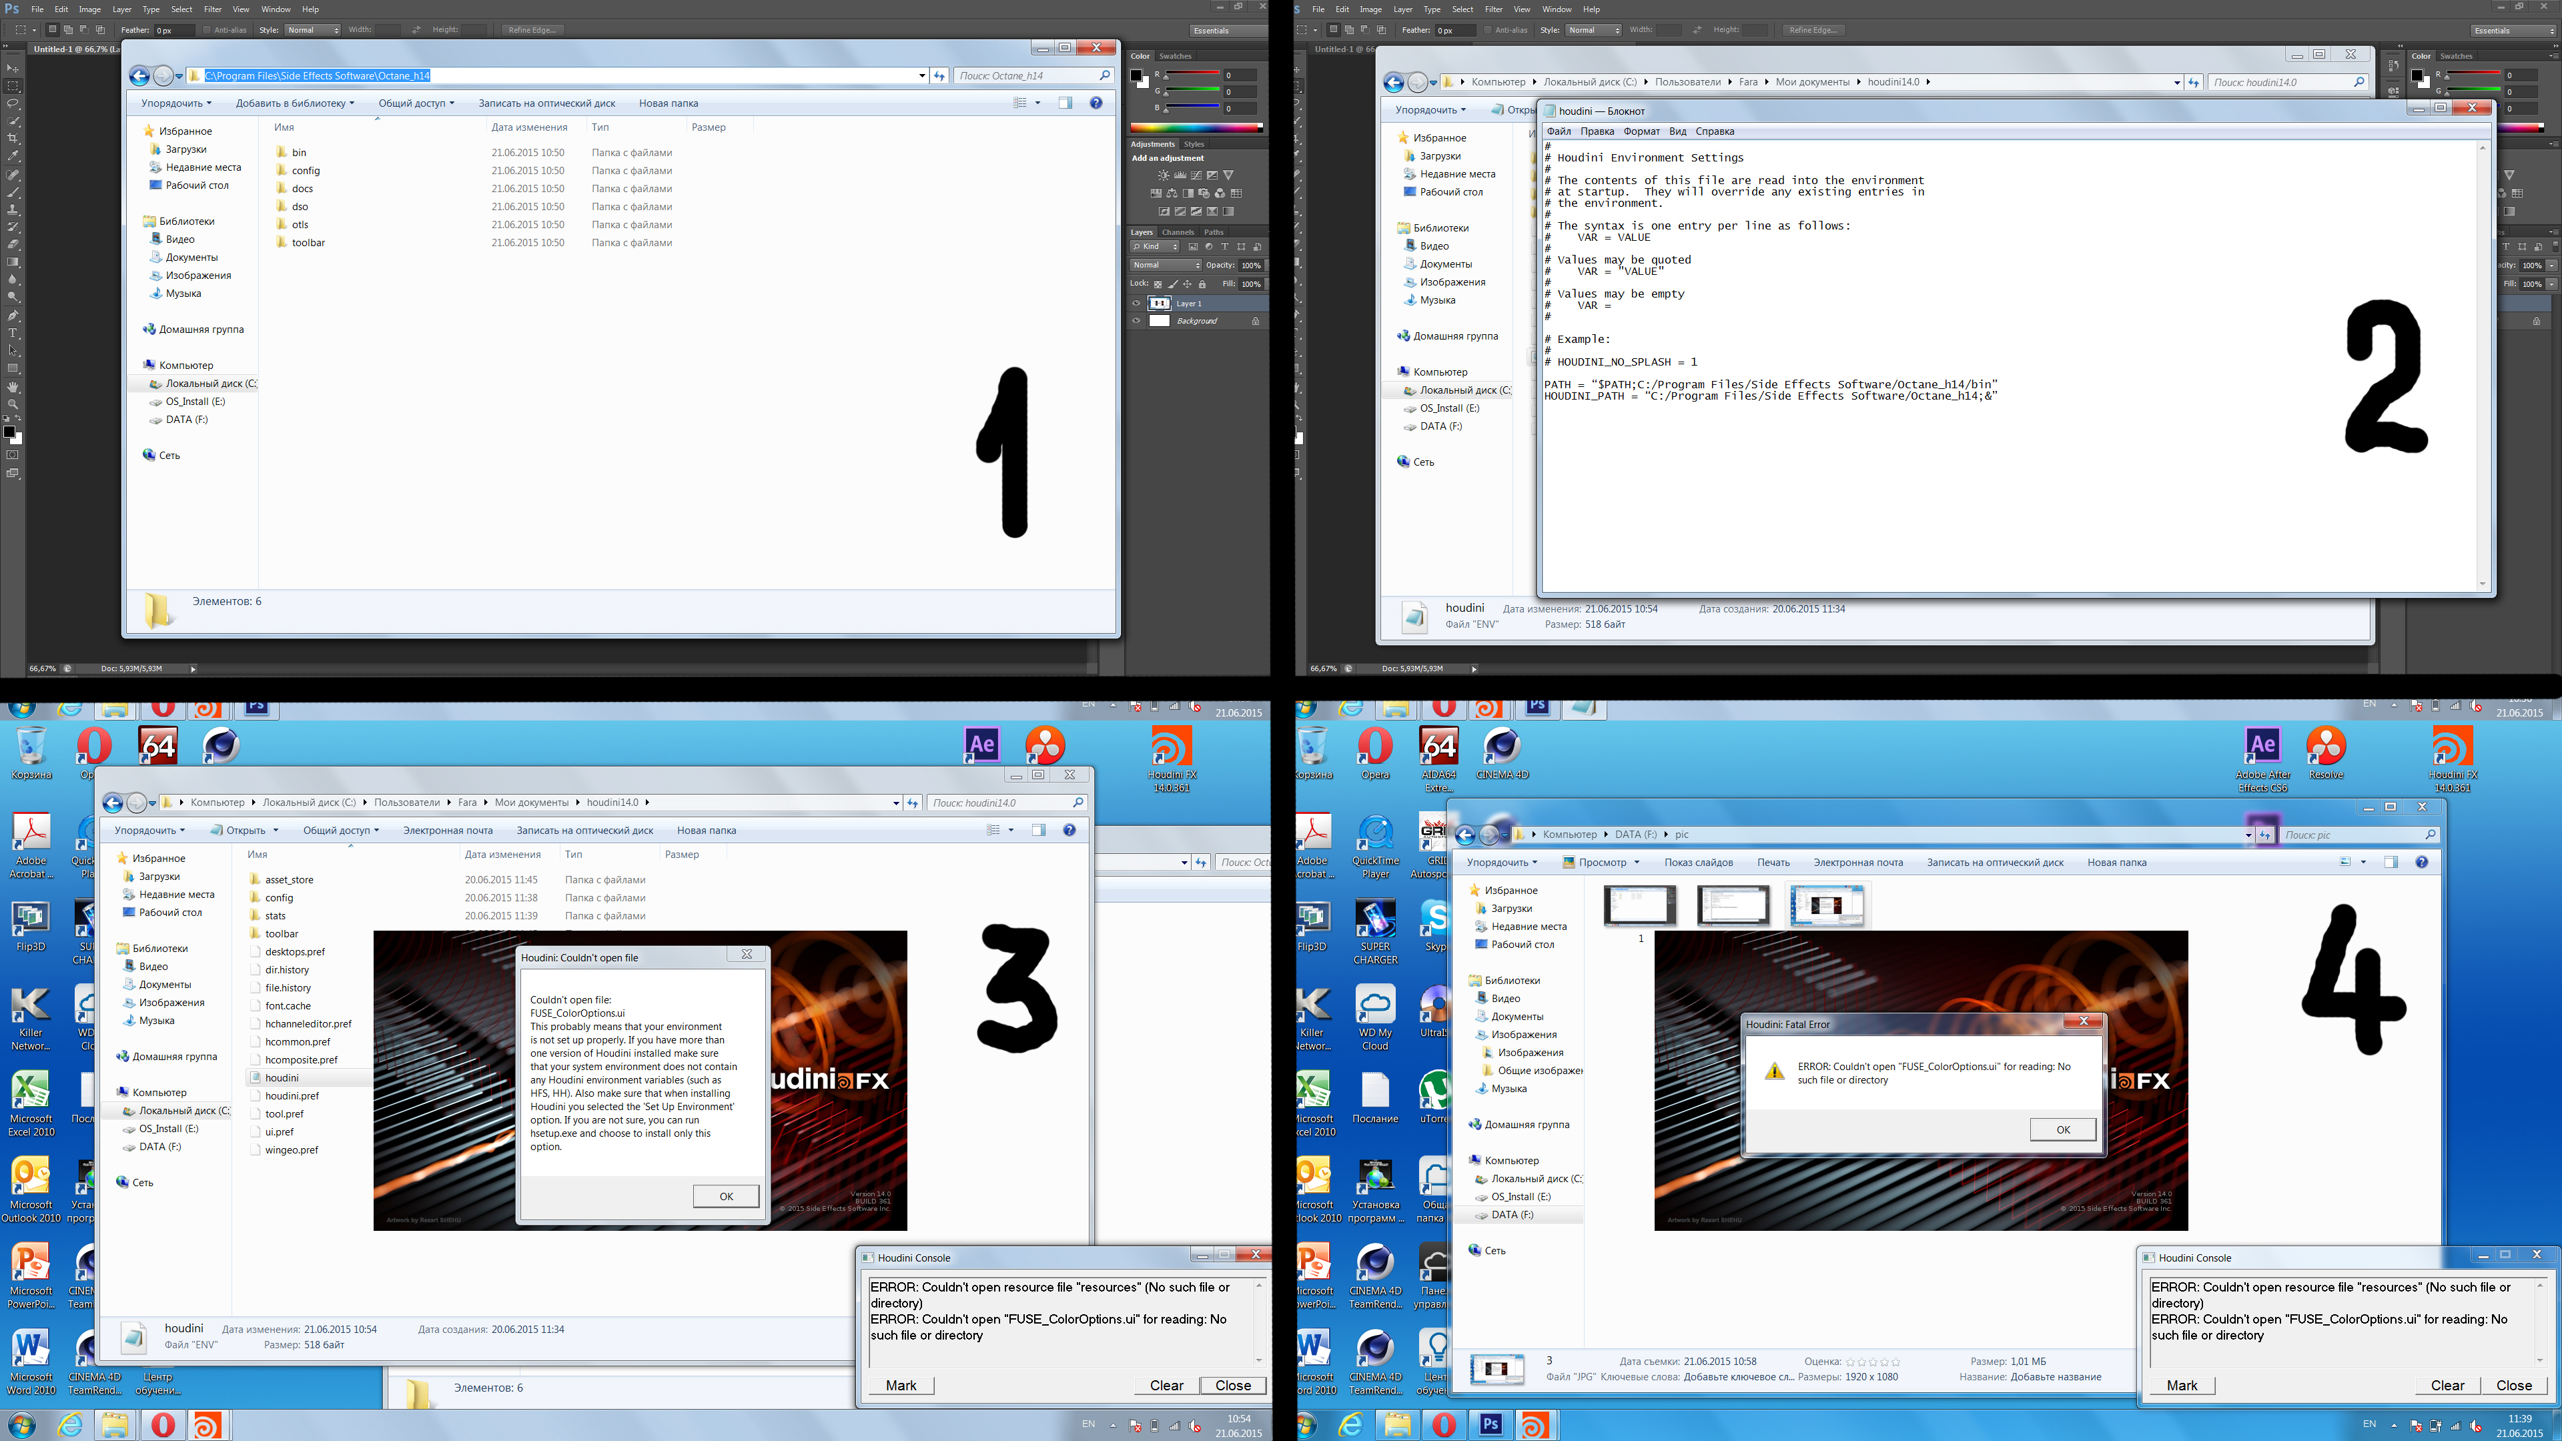Viewport: 2562px width, 1441px height.
Task: Pick color from spectrum ramp behind Octane_h14 window
Action: click(x=1196, y=127)
